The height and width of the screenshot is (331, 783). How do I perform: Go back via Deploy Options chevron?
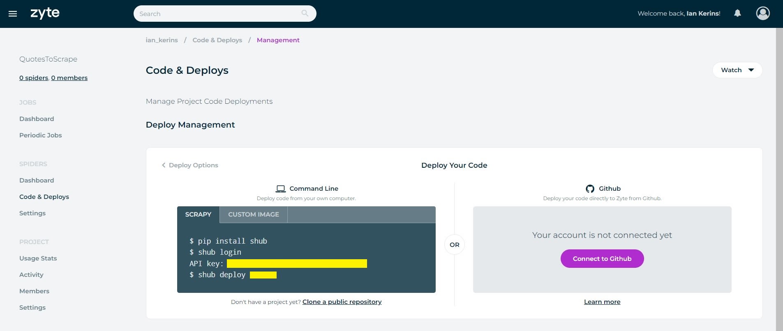pyautogui.click(x=164, y=165)
